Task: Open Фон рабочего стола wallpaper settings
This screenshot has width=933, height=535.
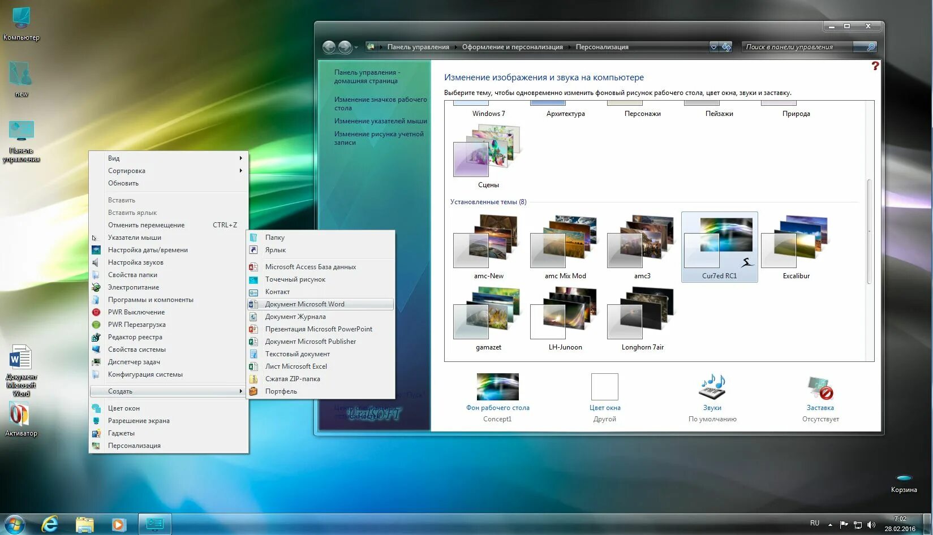Action: click(497, 398)
